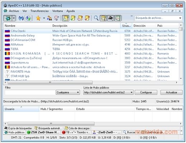Open Finished Downloads green-check icon
Image resolution: width=186 pixels, height=143 pixels.
[x=73, y=18]
